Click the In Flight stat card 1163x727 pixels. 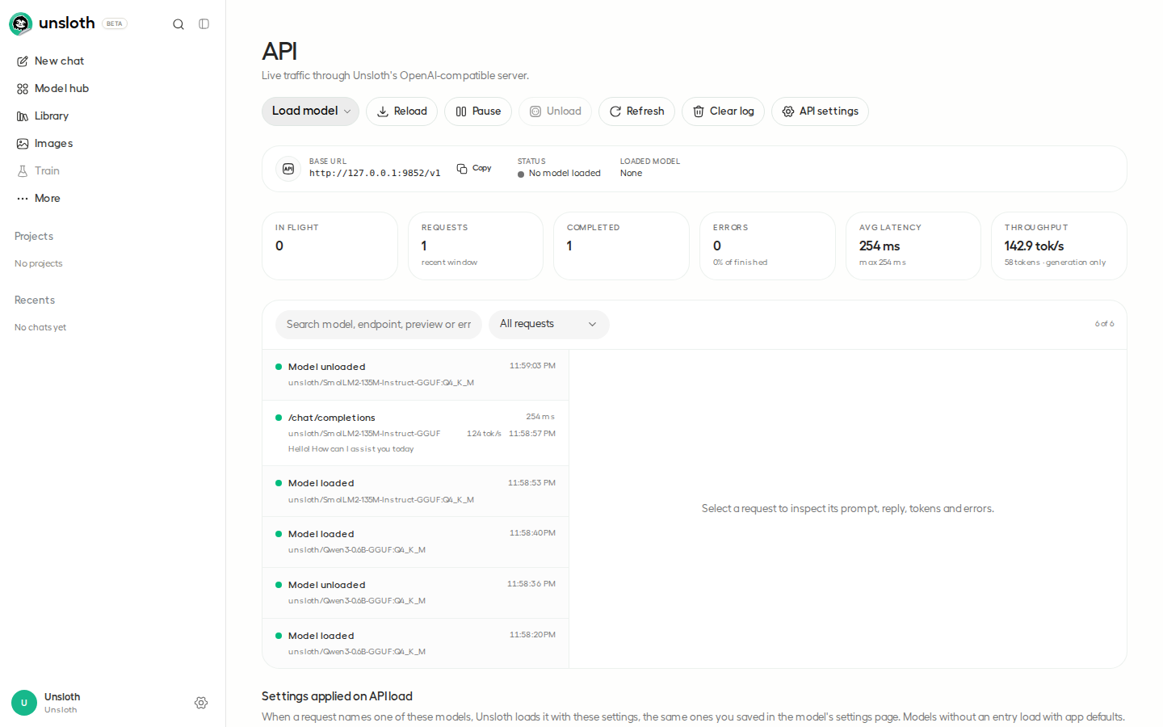point(330,246)
